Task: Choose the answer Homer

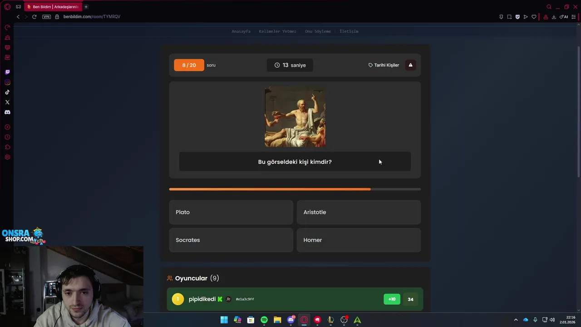Action: tap(359, 240)
